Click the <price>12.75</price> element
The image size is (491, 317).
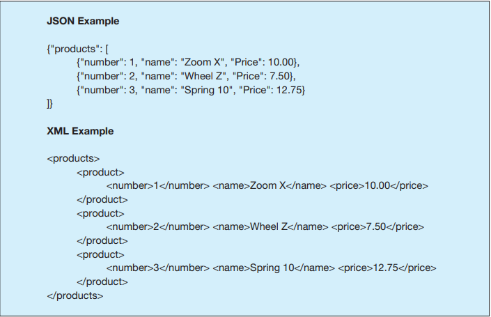pyautogui.click(x=387, y=268)
